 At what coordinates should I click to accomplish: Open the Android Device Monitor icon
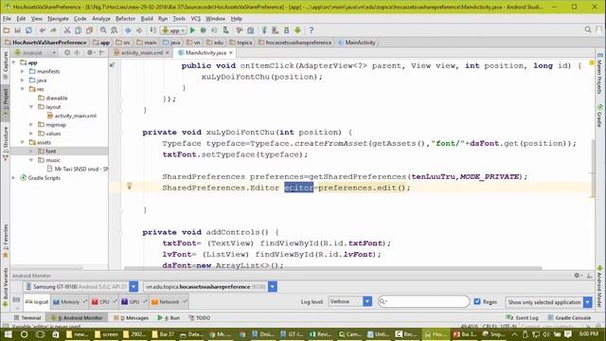[x=297, y=30]
